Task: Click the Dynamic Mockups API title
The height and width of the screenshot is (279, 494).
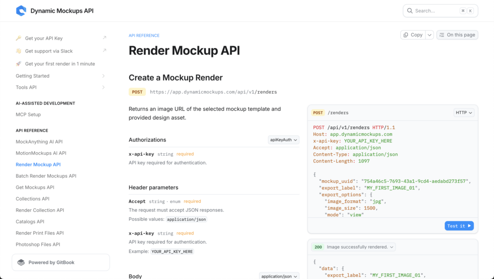Action: tap(62, 11)
